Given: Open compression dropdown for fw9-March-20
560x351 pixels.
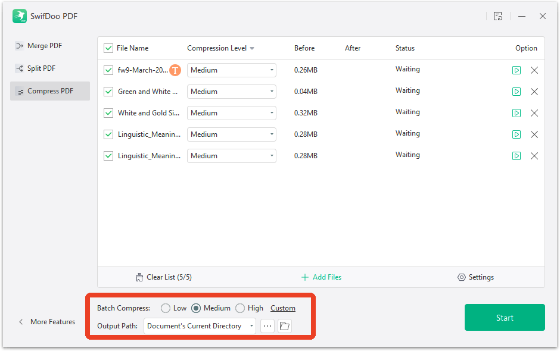Looking at the screenshot, I should pyautogui.click(x=232, y=70).
